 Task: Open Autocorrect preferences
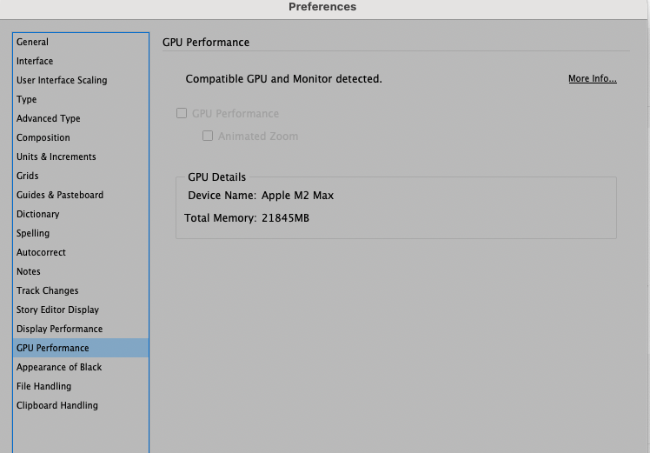[x=41, y=252]
